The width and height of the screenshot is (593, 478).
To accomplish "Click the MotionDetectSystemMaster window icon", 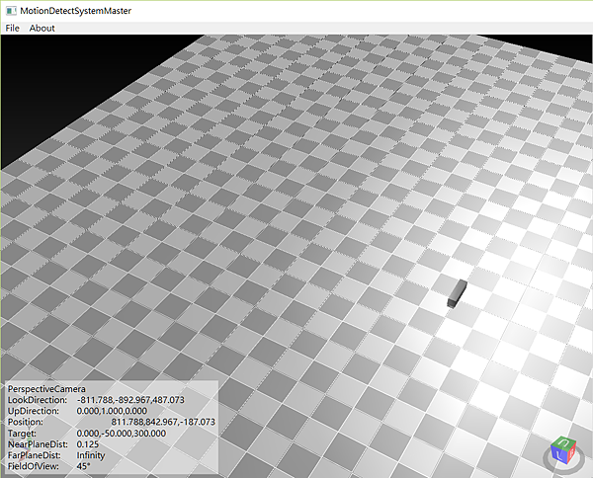I will coord(11,11).
